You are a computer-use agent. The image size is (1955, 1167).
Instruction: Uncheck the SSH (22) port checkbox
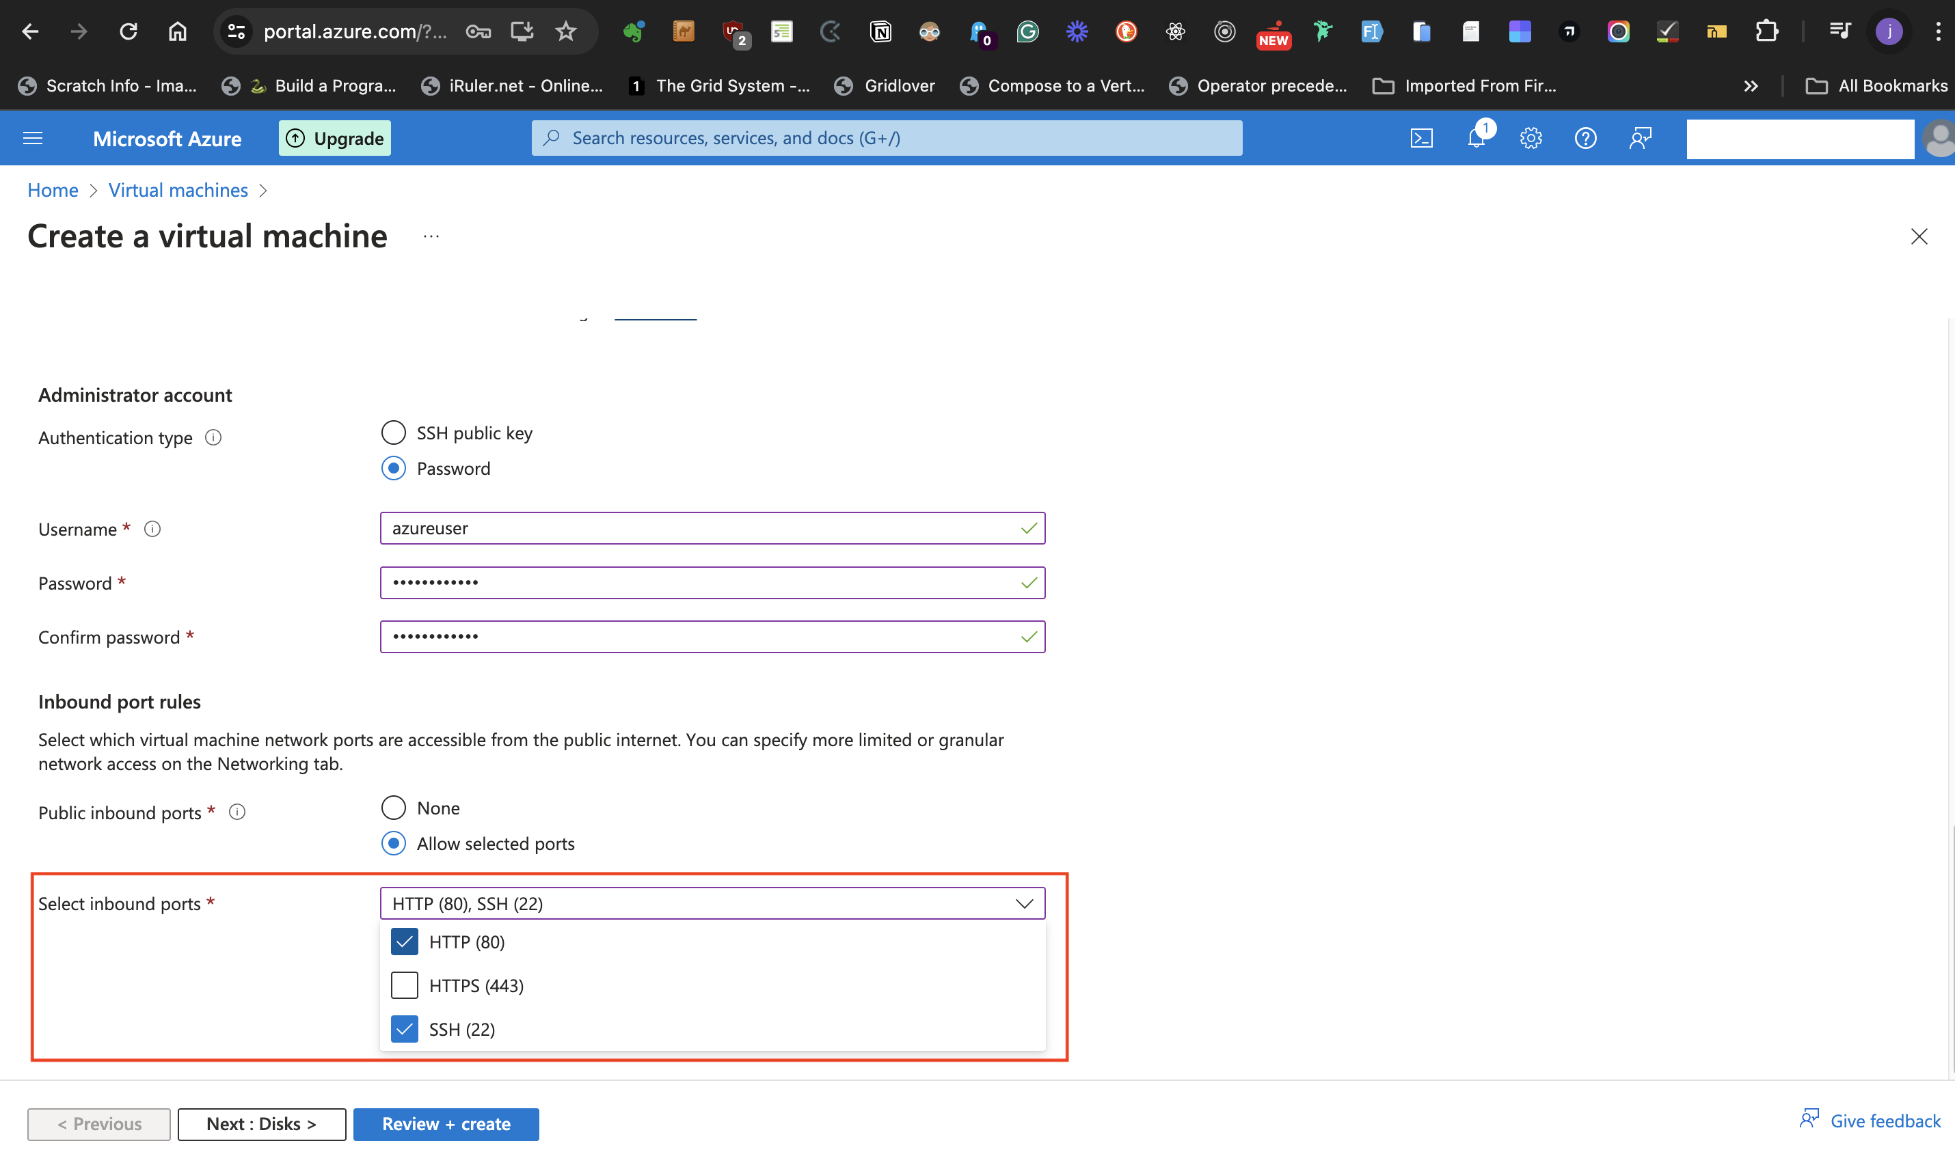pyautogui.click(x=405, y=1028)
